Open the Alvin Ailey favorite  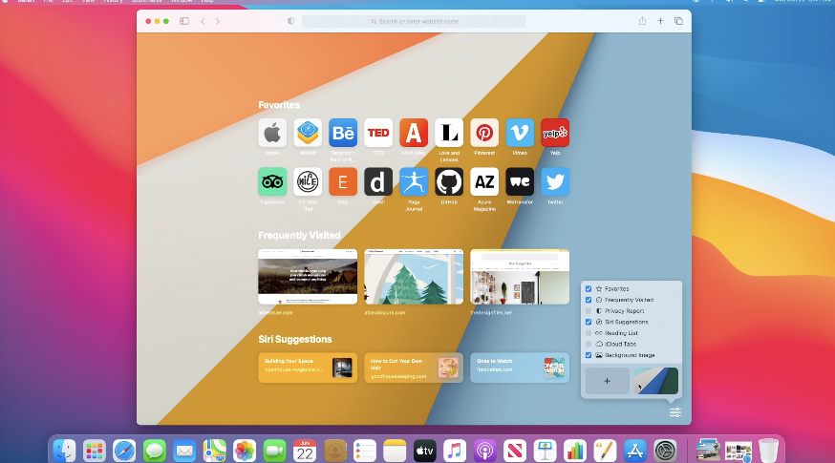tap(414, 133)
